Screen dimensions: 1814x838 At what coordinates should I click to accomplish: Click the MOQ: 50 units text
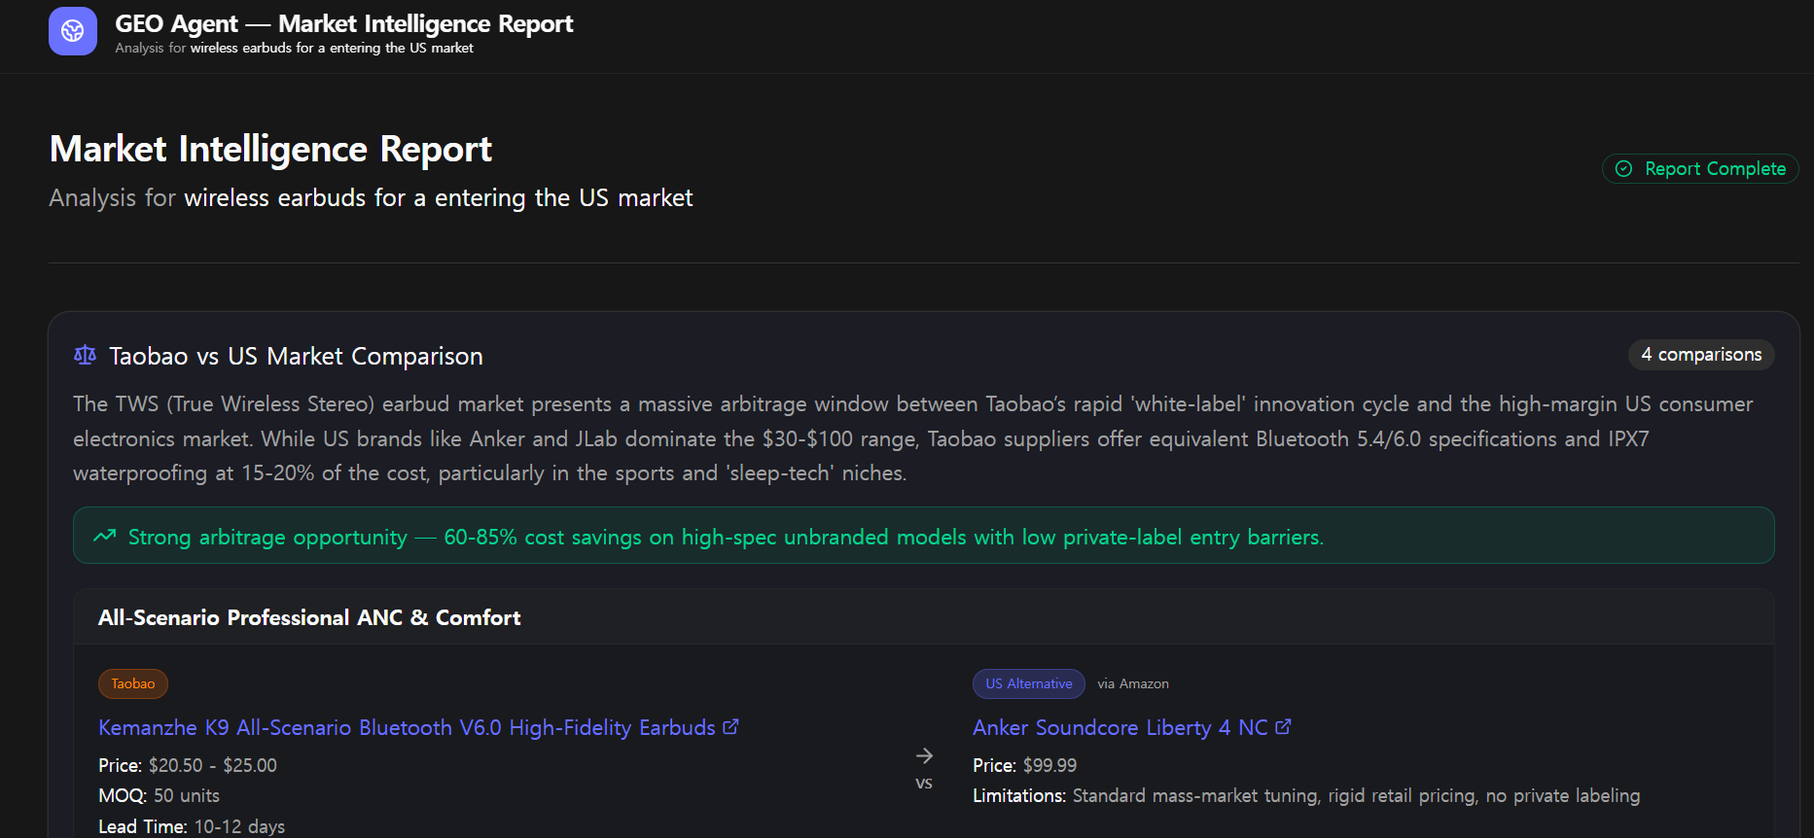(x=159, y=795)
